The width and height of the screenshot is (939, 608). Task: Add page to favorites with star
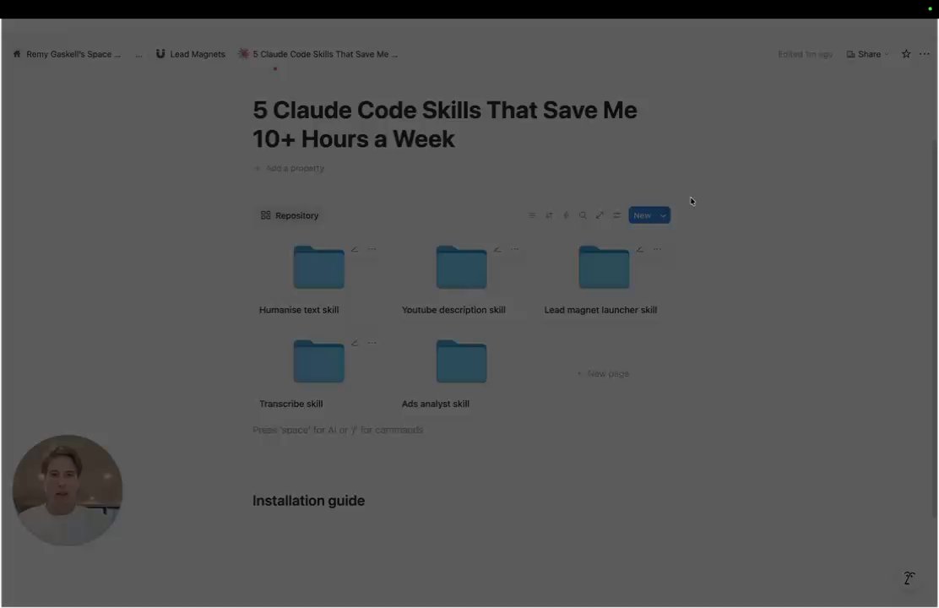(906, 54)
